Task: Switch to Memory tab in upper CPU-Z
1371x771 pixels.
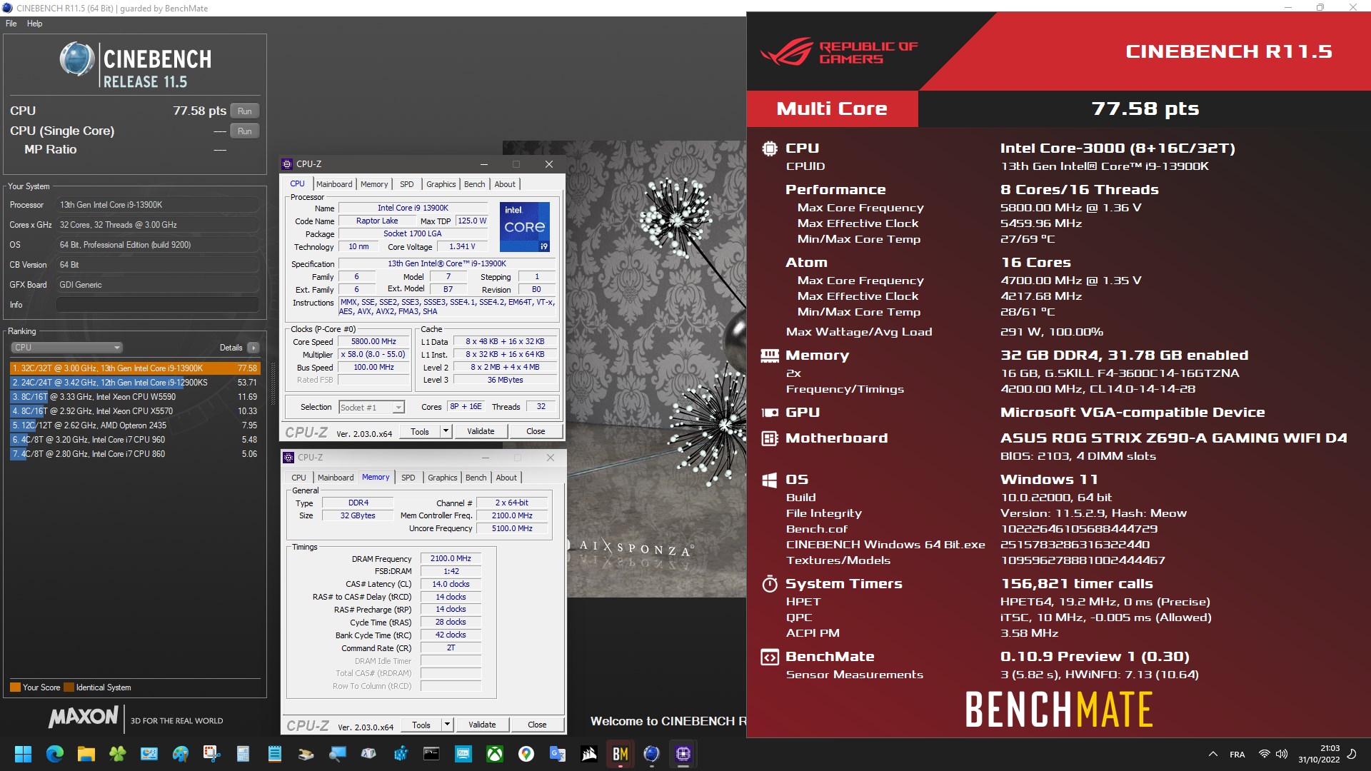Action: [374, 184]
